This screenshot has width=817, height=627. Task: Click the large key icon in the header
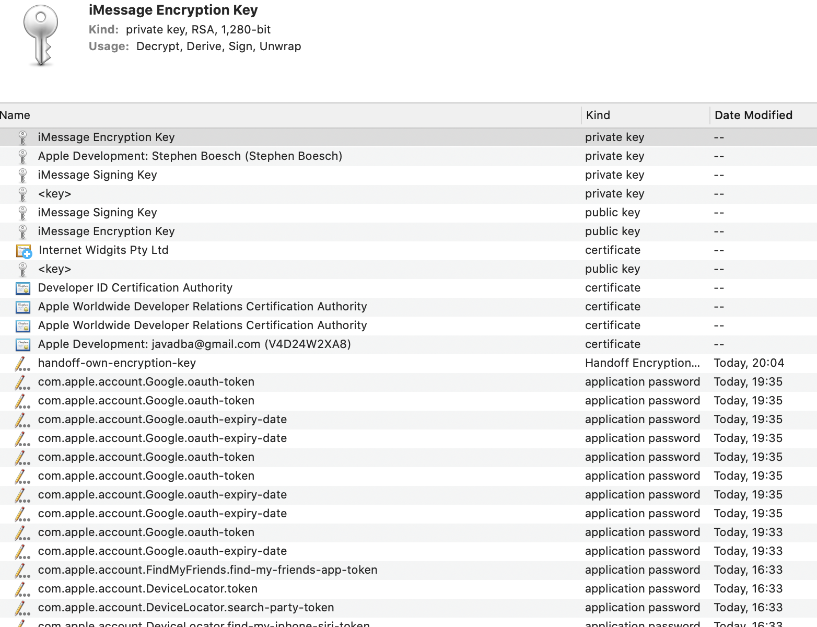point(41,36)
